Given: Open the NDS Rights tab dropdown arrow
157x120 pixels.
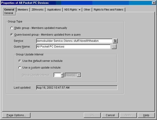Looking at the screenshot, I should coord(80,10).
